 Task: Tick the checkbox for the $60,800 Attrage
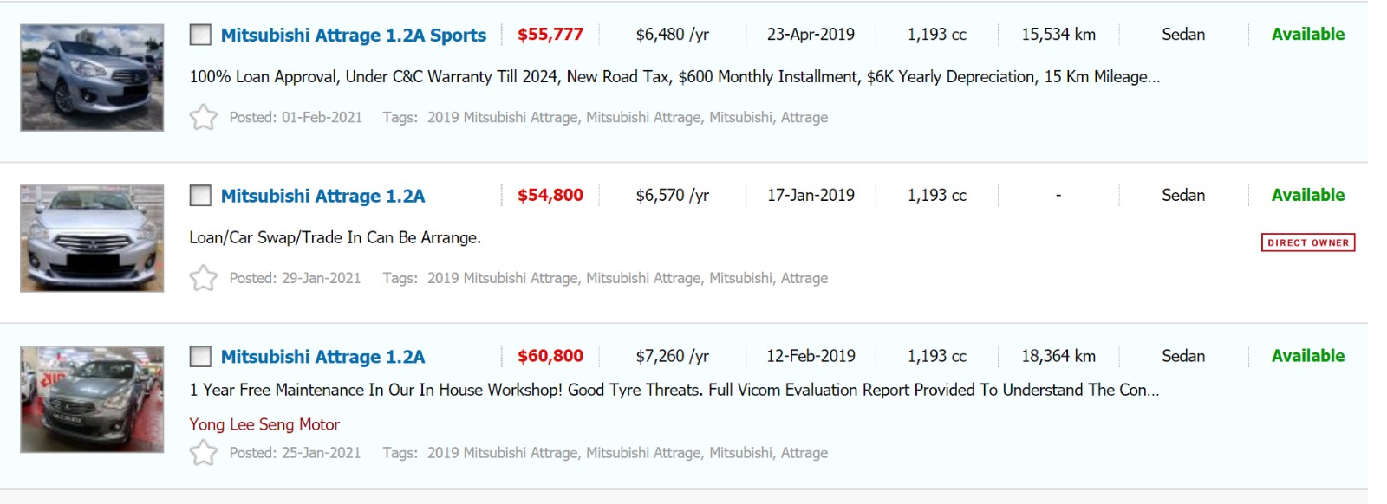pos(200,356)
